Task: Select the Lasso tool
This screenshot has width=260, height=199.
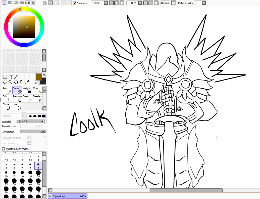Action: coord(11,76)
